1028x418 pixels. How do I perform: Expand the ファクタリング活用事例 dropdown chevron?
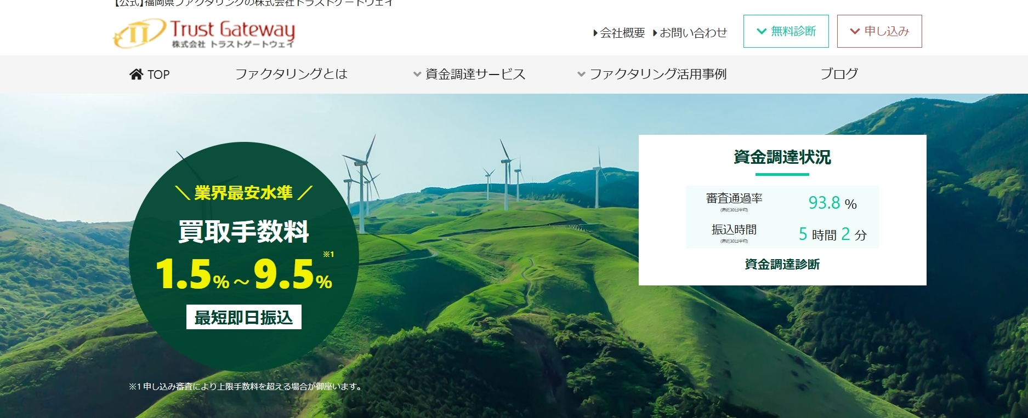581,75
